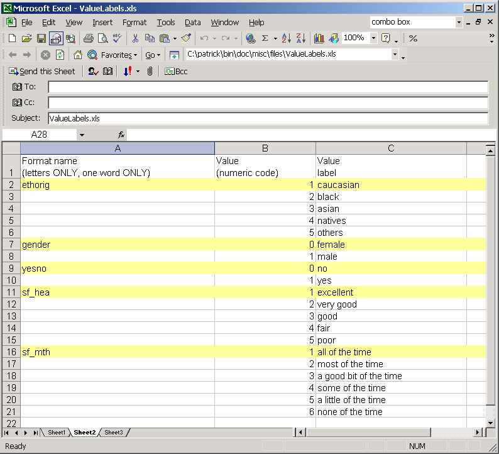
Task: Click the AutoSum sigma icon
Action: point(265,38)
